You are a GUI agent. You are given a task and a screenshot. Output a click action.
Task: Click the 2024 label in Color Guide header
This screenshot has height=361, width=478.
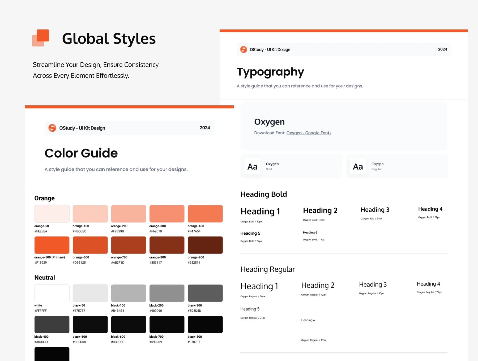(205, 128)
